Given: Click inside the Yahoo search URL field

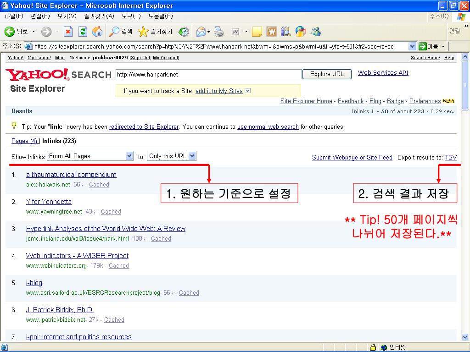Looking at the screenshot, I should [x=209, y=74].
